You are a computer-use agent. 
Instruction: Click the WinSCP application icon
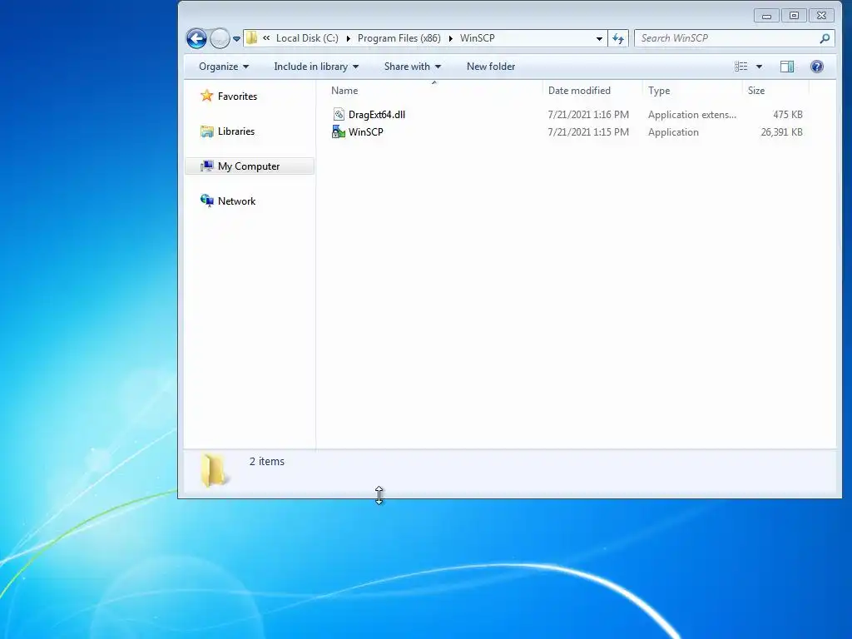click(x=339, y=132)
